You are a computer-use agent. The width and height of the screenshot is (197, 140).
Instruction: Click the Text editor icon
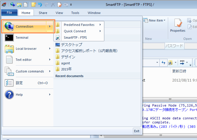click(9, 60)
